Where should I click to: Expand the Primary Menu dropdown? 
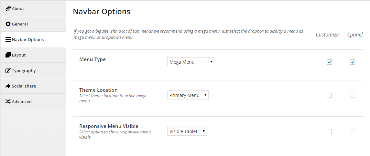pos(188,95)
